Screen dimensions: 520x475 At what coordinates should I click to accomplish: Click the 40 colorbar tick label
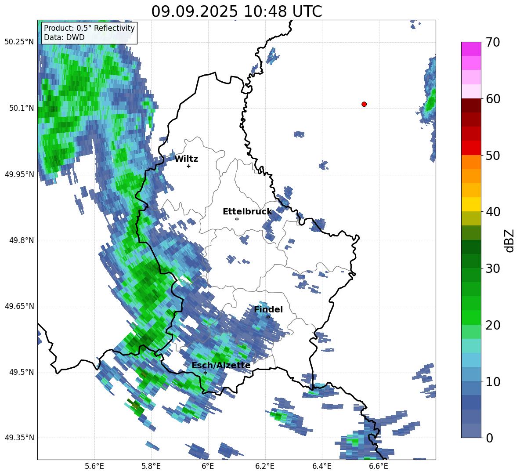coord(493,212)
